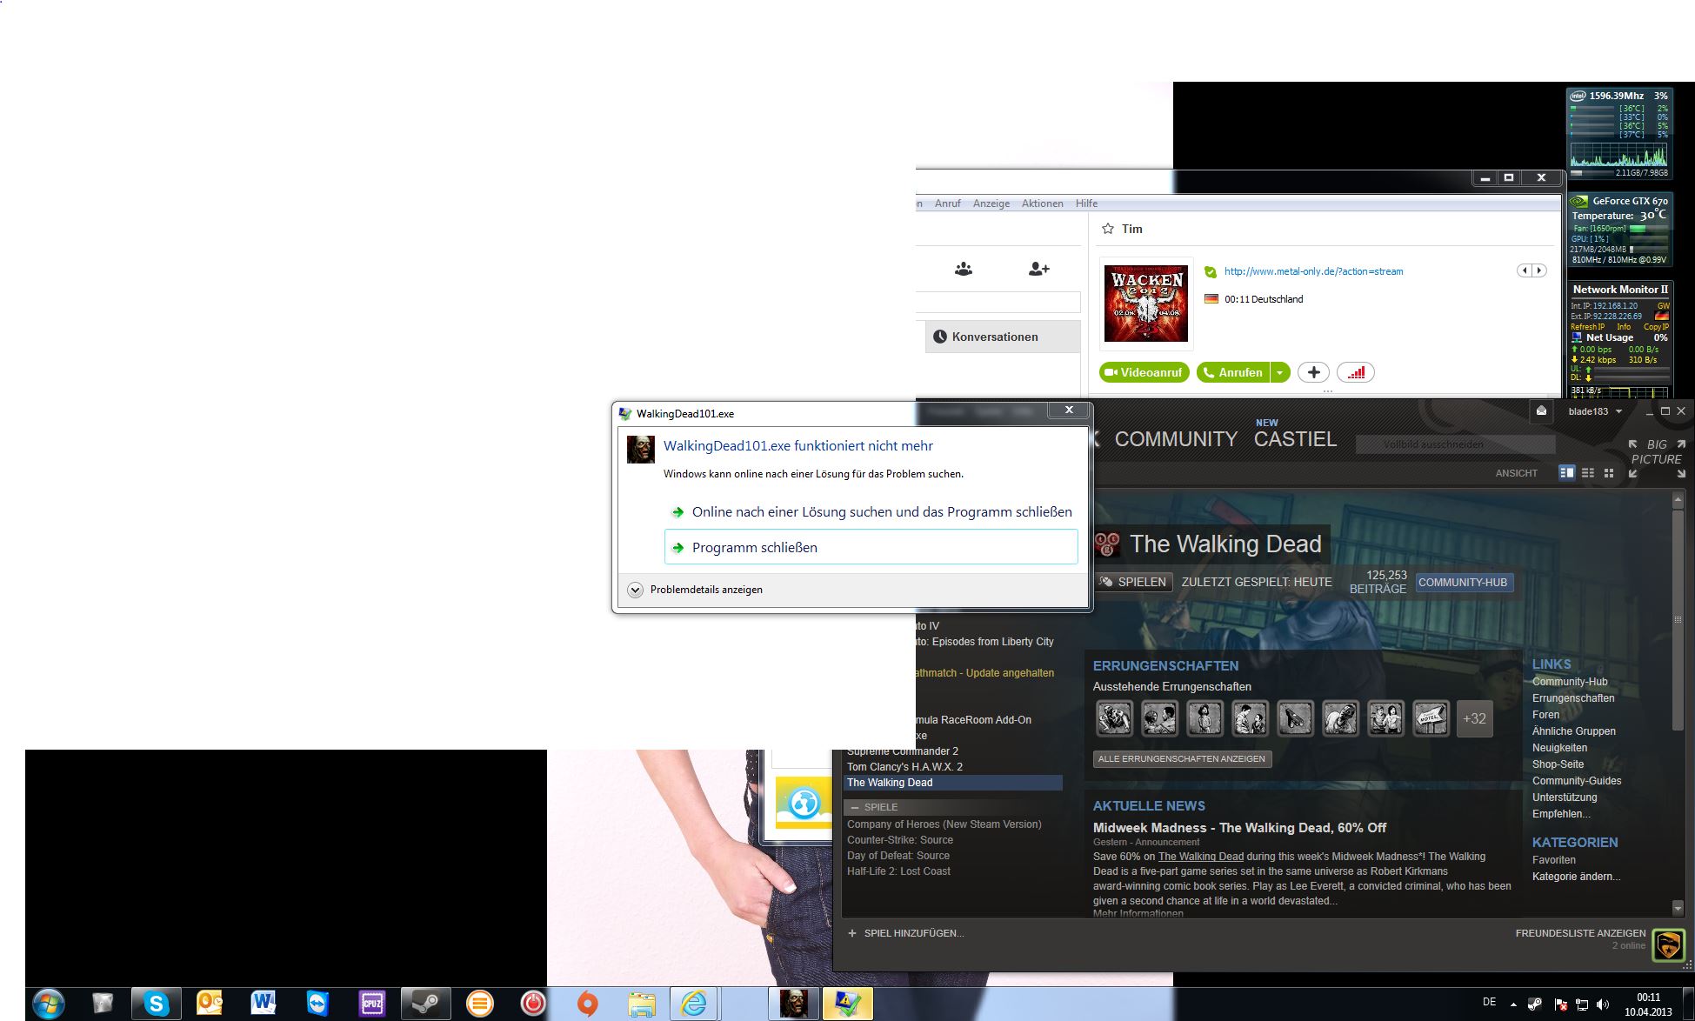
Task: Open Steam inbox envelope icon
Action: (x=1541, y=411)
